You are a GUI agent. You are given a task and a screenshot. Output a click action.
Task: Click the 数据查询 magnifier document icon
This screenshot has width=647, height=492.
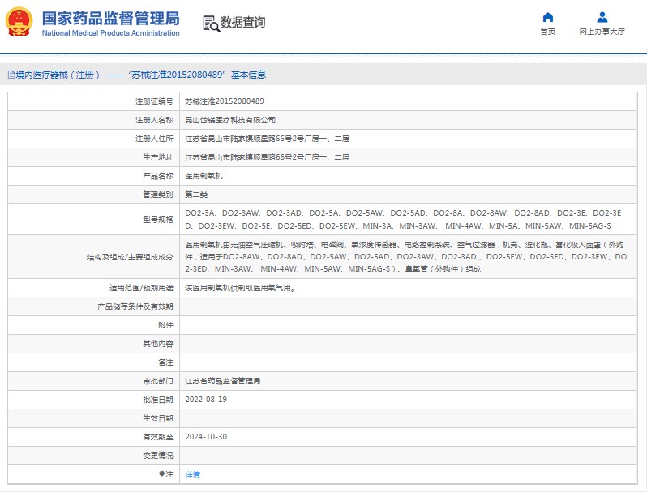point(211,23)
